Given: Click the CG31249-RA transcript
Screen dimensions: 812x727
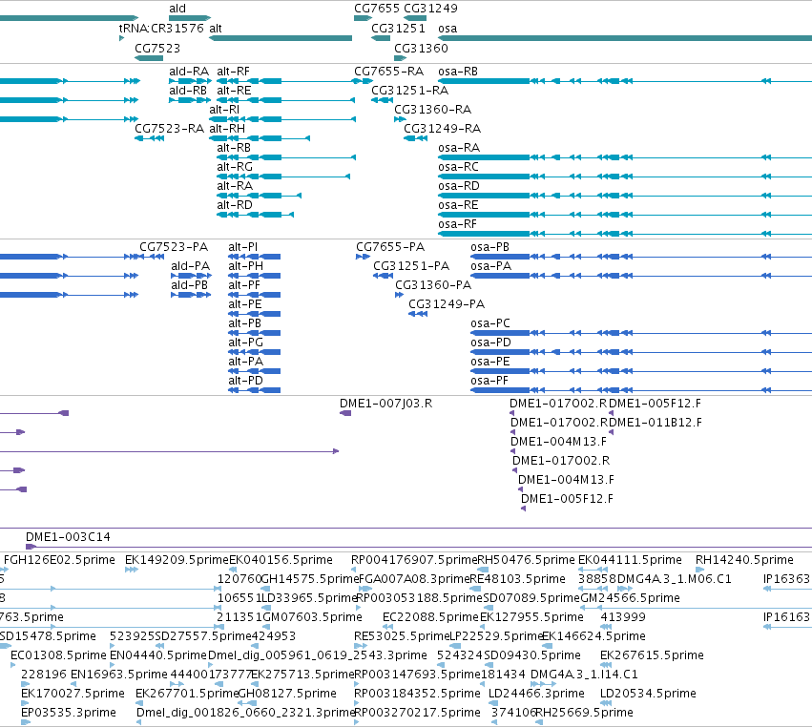Looking at the screenshot, I should click(415, 138).
